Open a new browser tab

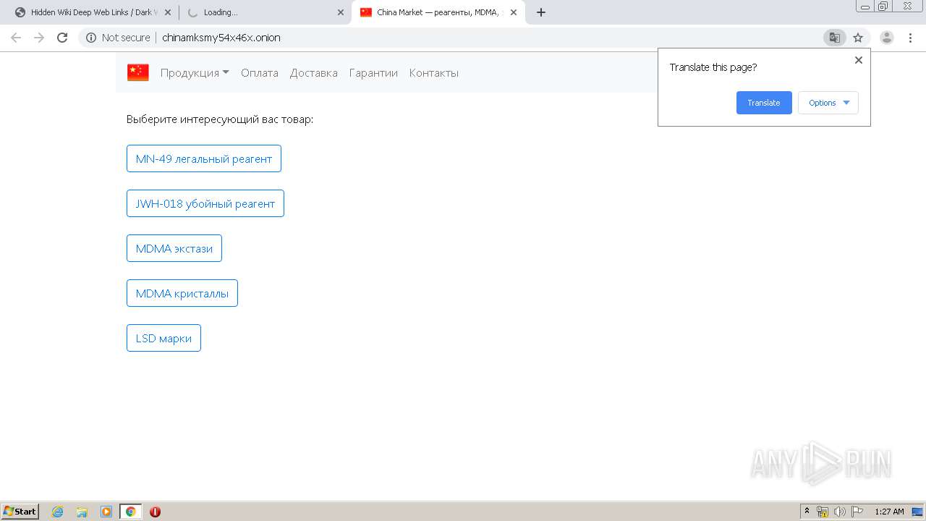[x=541, y=12]
